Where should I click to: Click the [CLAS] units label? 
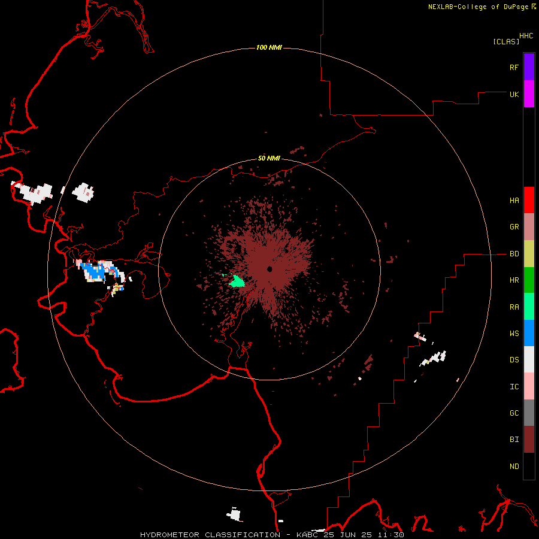tap(506, 41)
